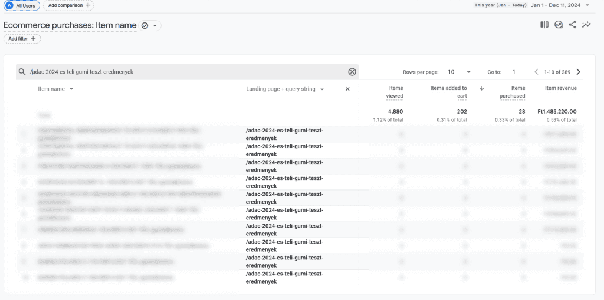Remove the secondary dimension with the X
This screenshot has width=604, height=300.
click(347, 89)
